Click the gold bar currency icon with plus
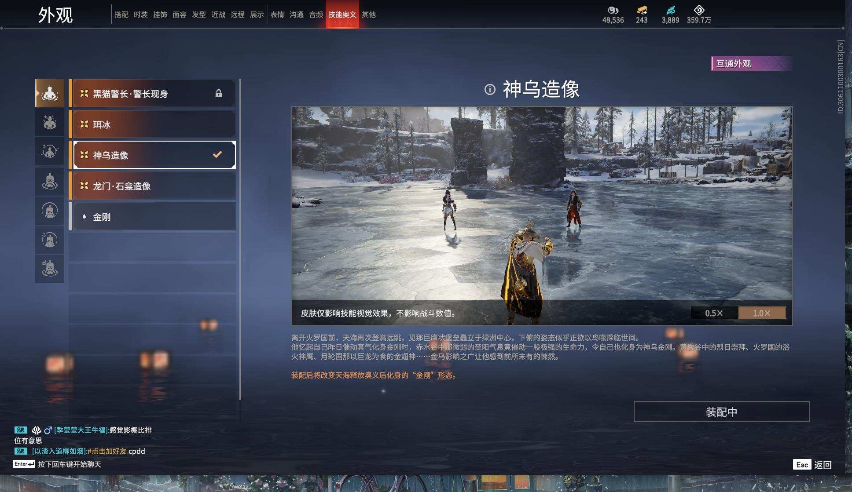The image size is (852, 492). [642, 10]
